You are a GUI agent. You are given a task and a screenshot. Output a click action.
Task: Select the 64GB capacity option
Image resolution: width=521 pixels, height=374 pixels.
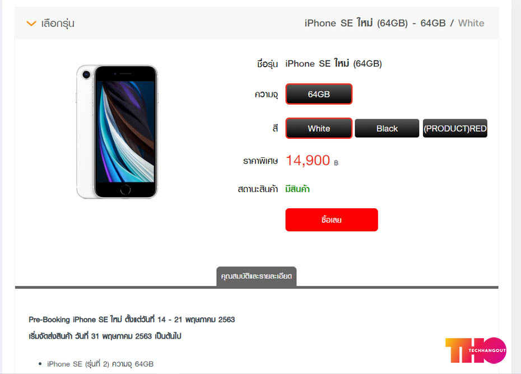pos(319,94)
